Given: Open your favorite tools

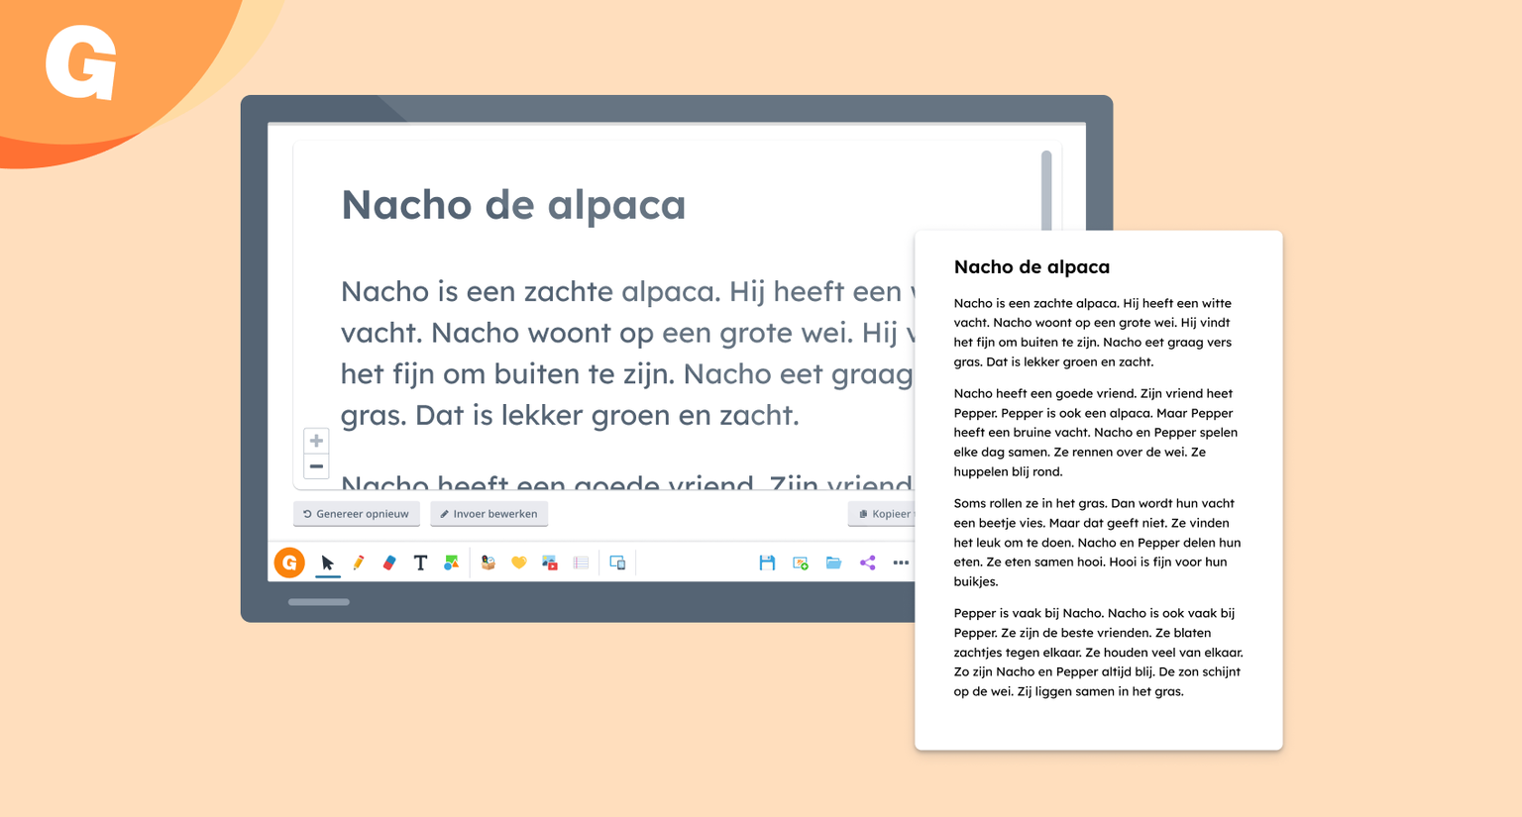Looking at the screenshot, I should [518, 562].
